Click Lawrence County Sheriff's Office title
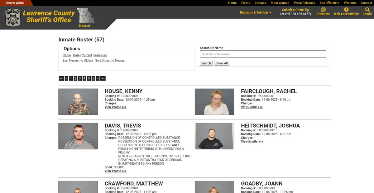The height and width of the screenshot is (193, 374). (49, 16)
